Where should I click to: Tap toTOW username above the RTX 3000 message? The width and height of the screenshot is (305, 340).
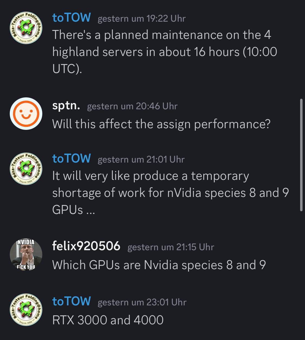(71, 301)
